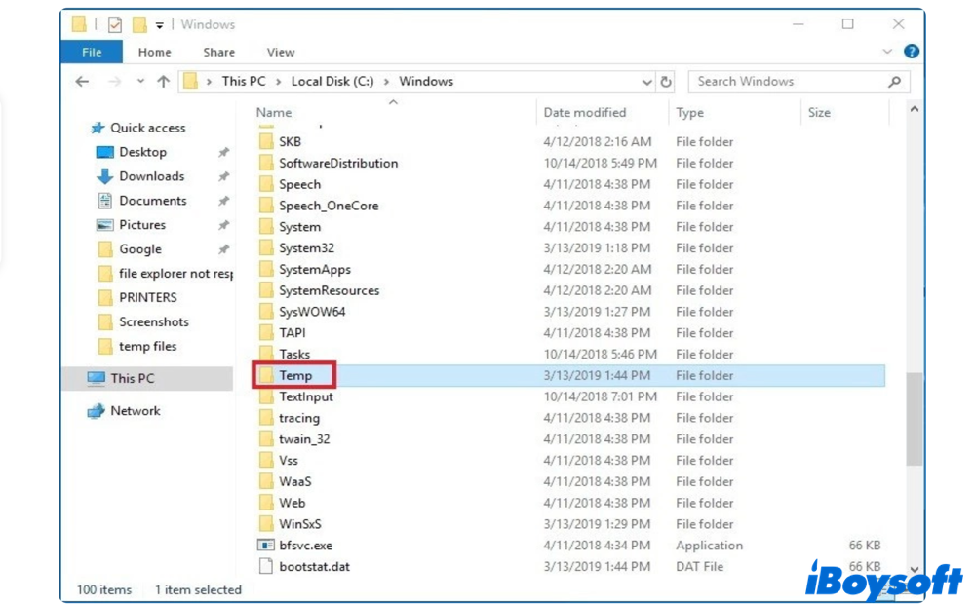Select the bfsvc.exe application icon

pyautogui.click(x=266, y=546)
